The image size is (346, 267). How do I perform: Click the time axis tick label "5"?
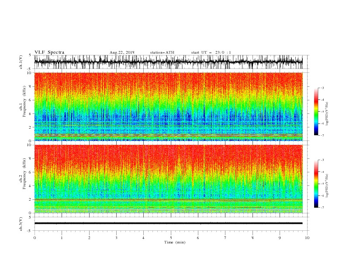pyautogui.click(x=171, y=238)
